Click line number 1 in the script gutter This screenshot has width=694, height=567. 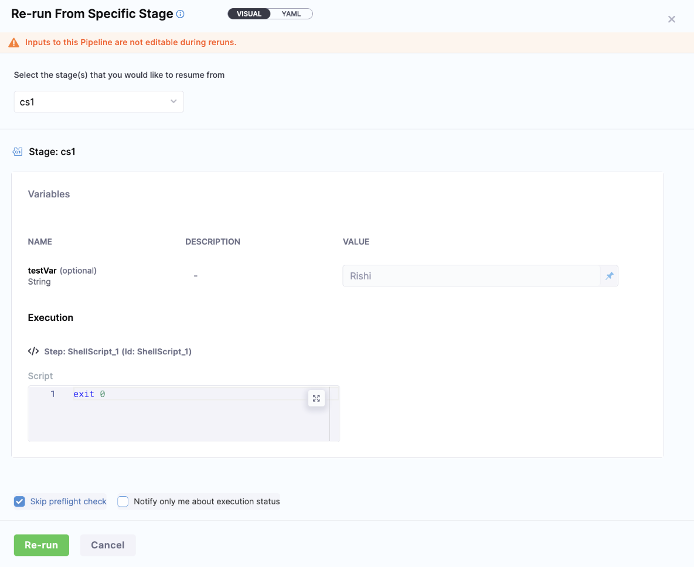(x=53, y=394)
